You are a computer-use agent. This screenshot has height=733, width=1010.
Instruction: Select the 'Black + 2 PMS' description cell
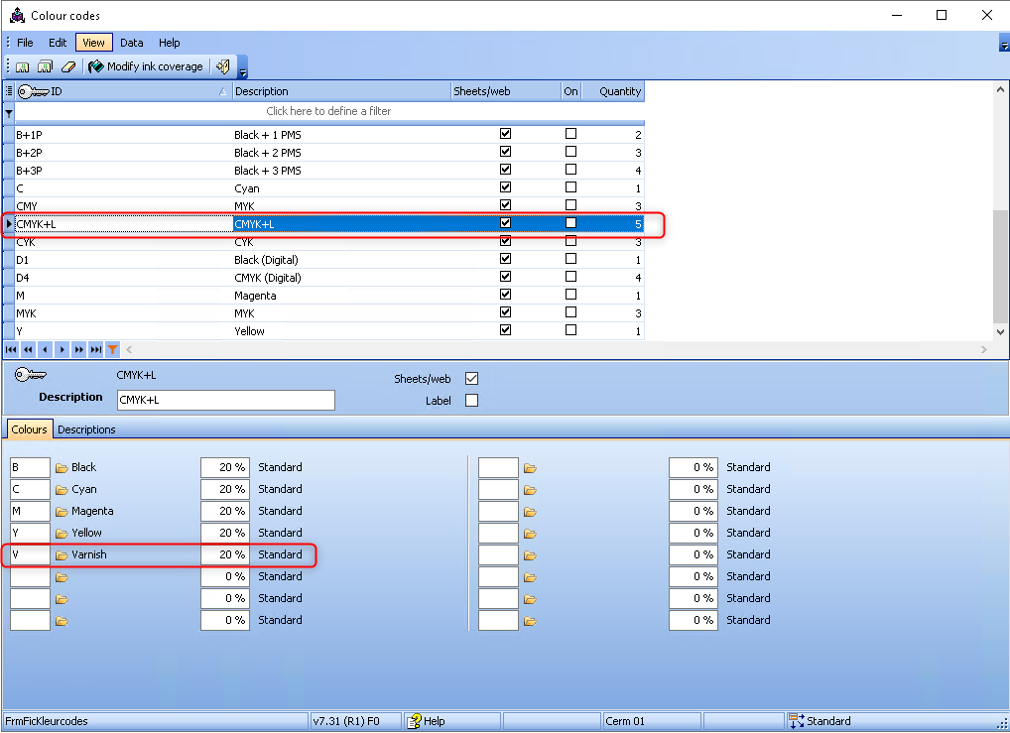coord(341,153)
